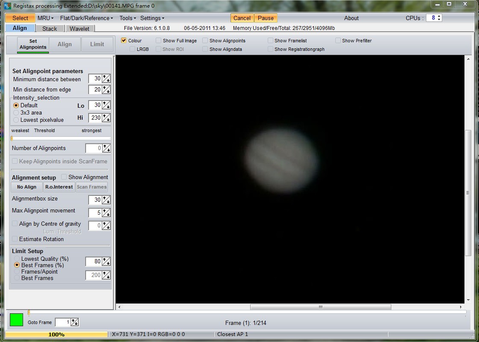
Task: Click the Max Alignpoint movement value field
Action: 95,212
